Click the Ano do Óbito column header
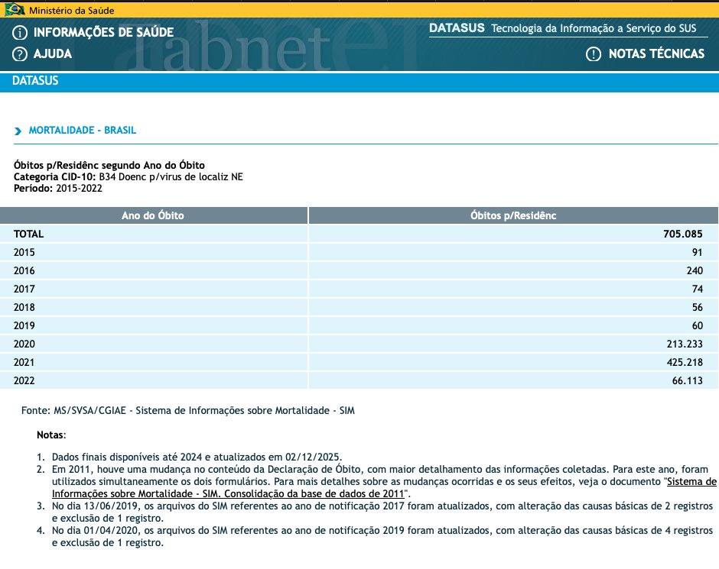719x569 pixels. click(x=154, y=215)
